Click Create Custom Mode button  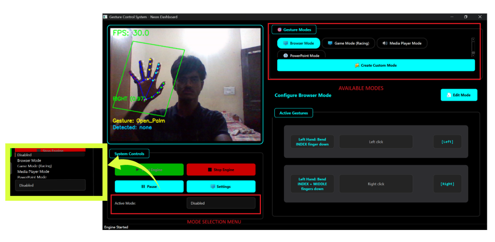376,65
